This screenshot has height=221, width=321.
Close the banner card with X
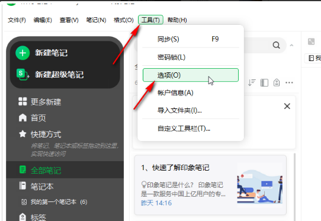pyautogui.click(x=287, y=106)
